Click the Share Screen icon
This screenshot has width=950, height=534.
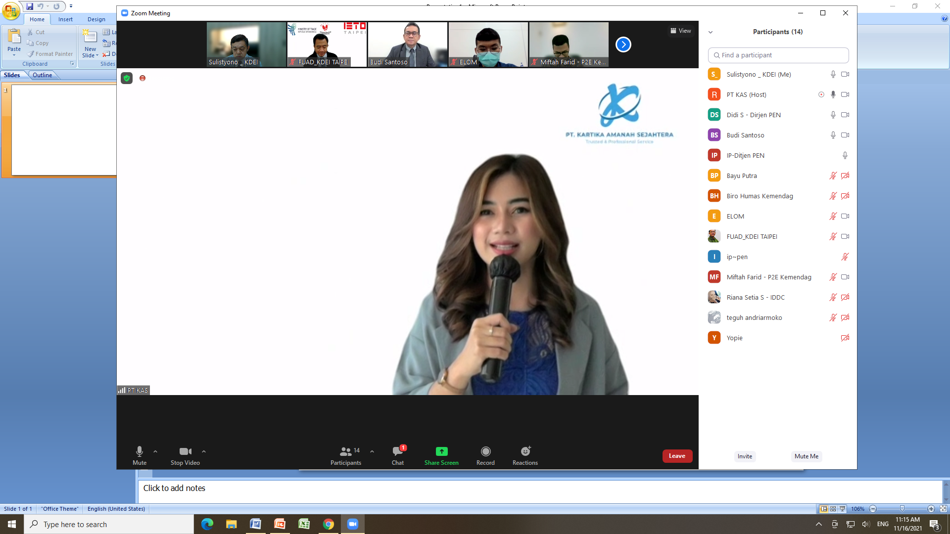coord(441,451)
